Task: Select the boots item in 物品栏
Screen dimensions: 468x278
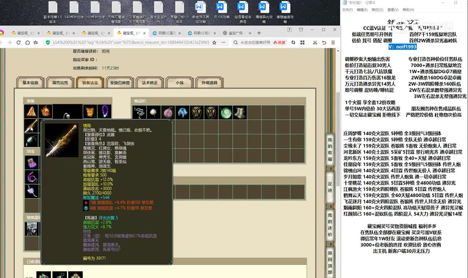Action: pos(240,112)
